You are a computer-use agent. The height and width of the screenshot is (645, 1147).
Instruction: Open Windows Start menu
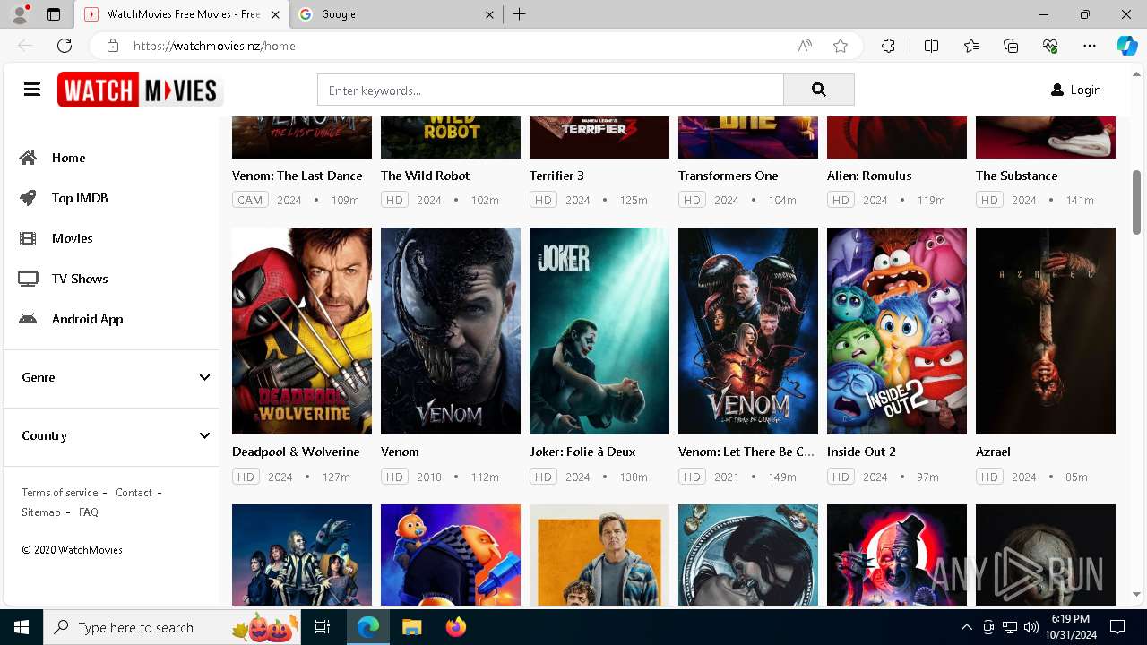[22, 627]
